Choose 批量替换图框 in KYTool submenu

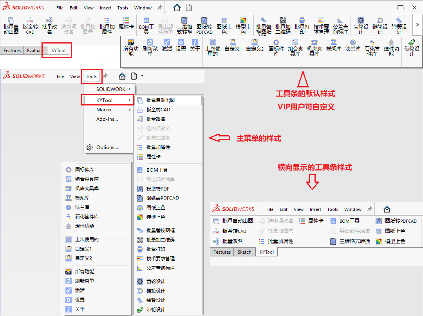[x=168, y=231]
